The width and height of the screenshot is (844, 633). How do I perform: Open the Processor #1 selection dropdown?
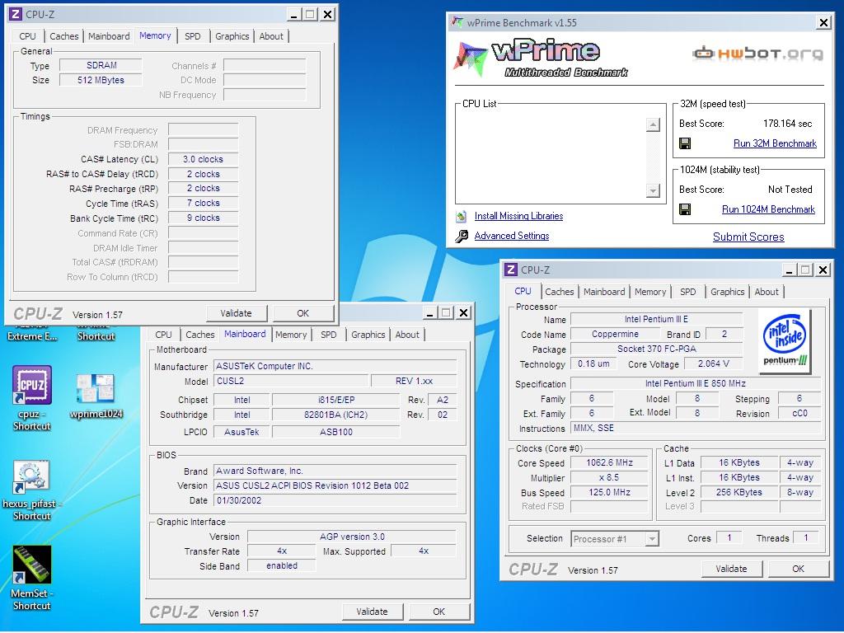point(652,539)
